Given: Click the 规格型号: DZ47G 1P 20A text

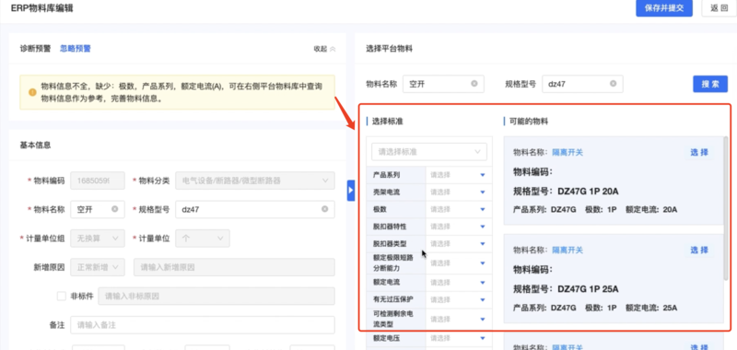Looking at the screenshot, I should point(566,192).
